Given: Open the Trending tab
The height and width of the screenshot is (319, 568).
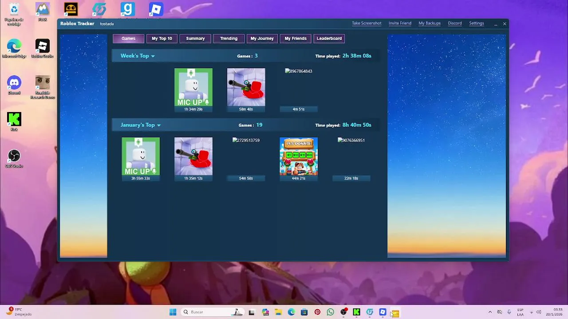Looking at the screenshot, I should (229, 39).
